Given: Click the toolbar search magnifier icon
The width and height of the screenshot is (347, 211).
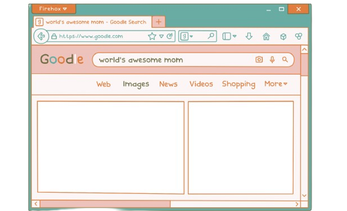Looking at the screenshot, I should point(211,36).
